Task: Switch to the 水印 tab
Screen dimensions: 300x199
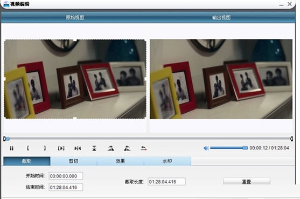Action: (x=168, y=161)
